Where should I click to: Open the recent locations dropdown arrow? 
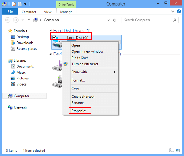(23, 20)
